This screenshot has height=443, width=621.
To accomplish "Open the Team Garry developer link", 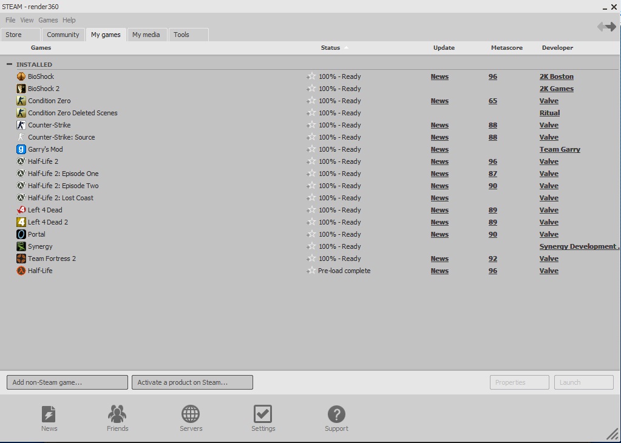I will (x=560, y=149).
